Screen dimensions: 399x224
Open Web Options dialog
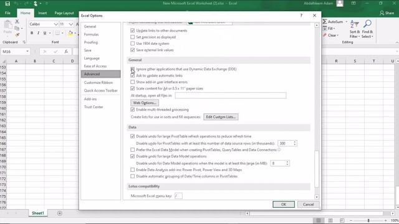(x=145, y=103)
